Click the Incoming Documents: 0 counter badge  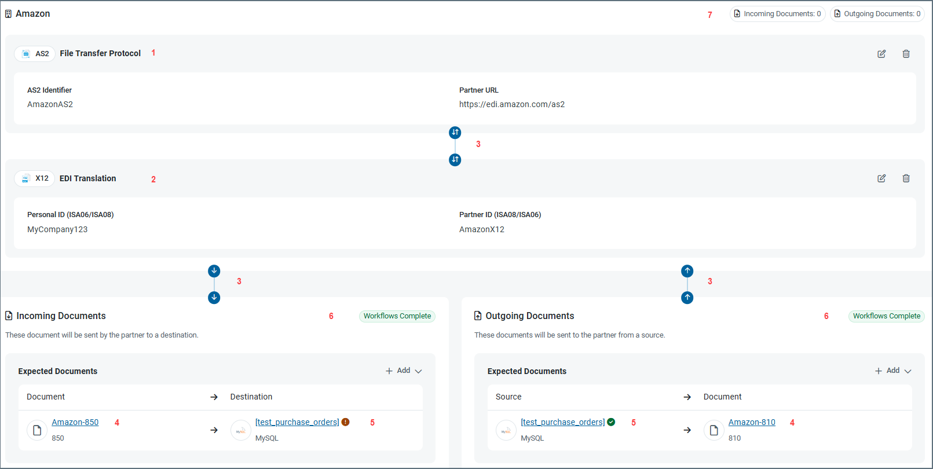[x=777, y=14]
